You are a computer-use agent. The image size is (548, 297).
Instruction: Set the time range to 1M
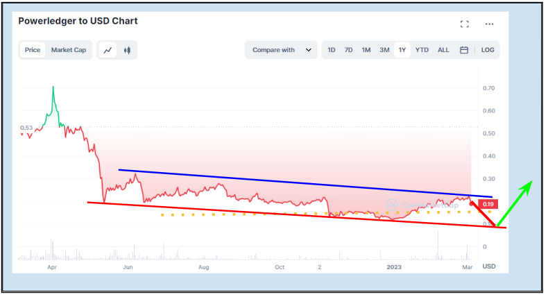tap(366, 50)
